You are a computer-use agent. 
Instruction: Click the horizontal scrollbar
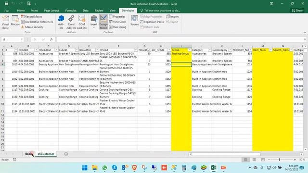[x=226, y=154]
